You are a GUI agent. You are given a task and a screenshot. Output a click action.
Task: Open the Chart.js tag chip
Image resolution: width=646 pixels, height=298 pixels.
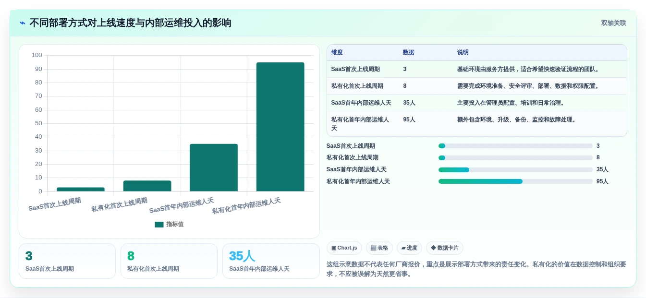(344, 248)
